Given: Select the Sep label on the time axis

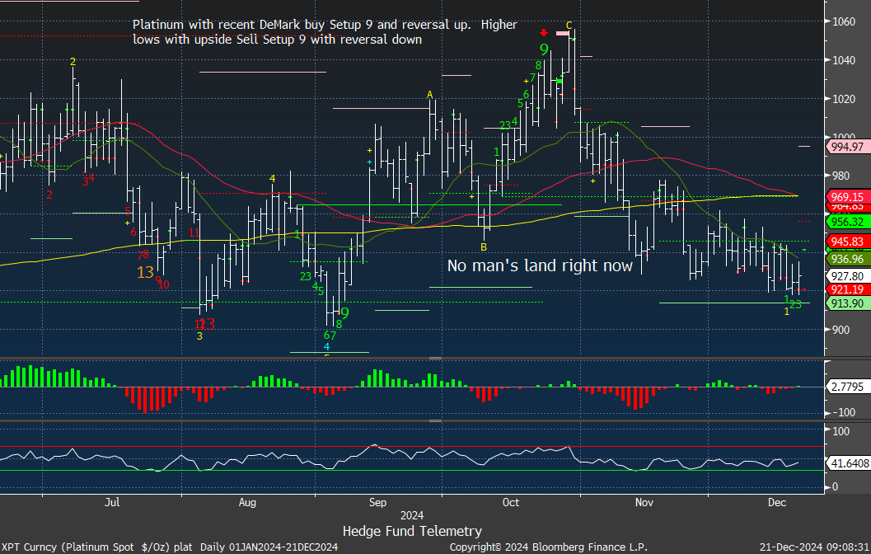Looking at the screenshot, I should point(377,501).
